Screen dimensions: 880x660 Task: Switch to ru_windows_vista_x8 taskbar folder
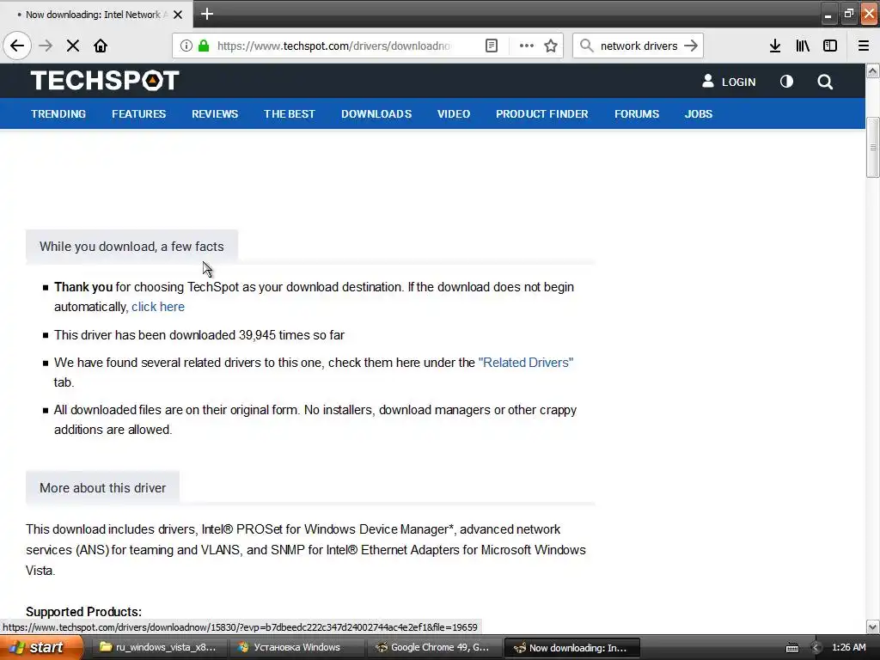coord(158,647)
